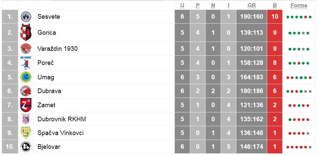Open the Sesvete team name link
This screenshot has width=319, height=156.
tap(49, 16)
